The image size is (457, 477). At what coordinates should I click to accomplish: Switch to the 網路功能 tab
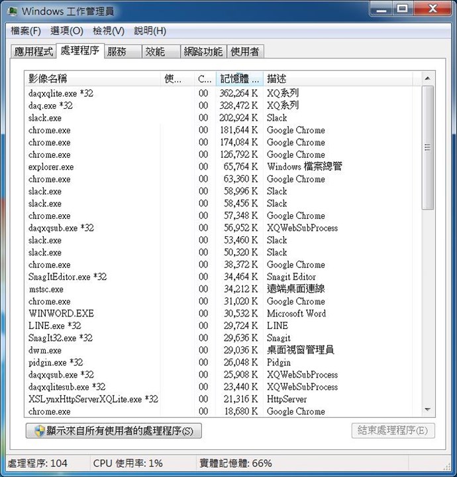(x=203, y=52)
